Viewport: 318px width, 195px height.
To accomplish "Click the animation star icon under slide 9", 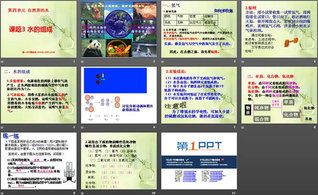I will click(x=2, y=193).
